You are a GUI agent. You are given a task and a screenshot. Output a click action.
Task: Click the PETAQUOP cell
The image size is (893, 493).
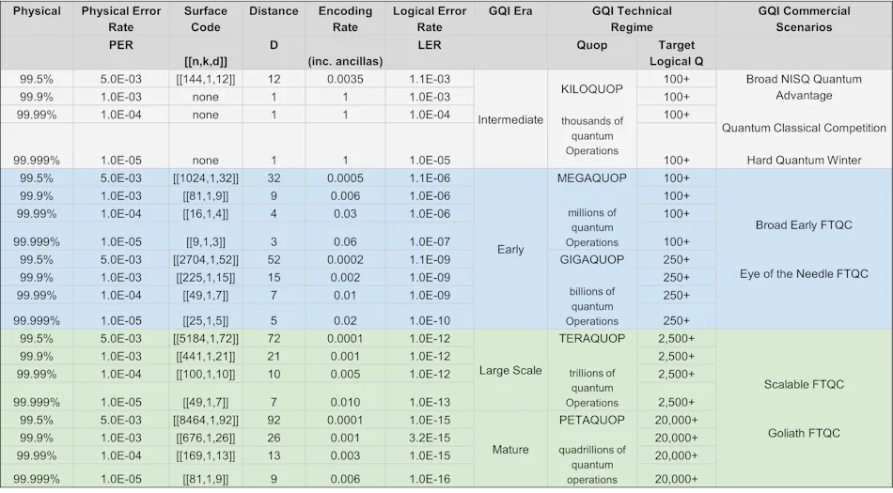(591, 420)
